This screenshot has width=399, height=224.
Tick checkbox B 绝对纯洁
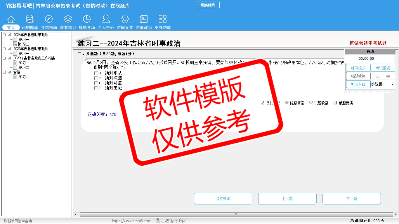tap(96, 78)
